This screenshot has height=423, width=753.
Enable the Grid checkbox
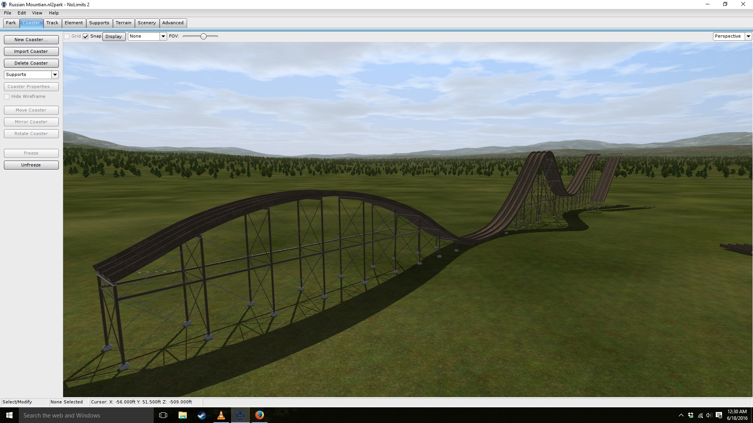[x=67, y=36]
